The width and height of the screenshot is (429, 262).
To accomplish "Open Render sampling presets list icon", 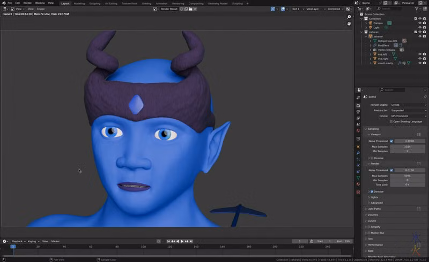I will pos(419,164).
